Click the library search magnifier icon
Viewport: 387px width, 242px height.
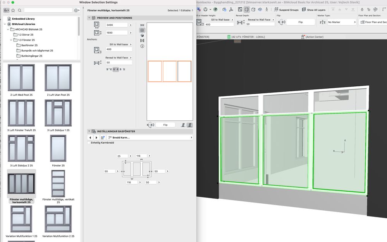[19, 10]
